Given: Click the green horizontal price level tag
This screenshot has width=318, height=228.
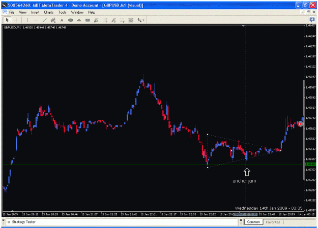Looking at the screenshot, I should pyautogui.click(x=310, y=164).
